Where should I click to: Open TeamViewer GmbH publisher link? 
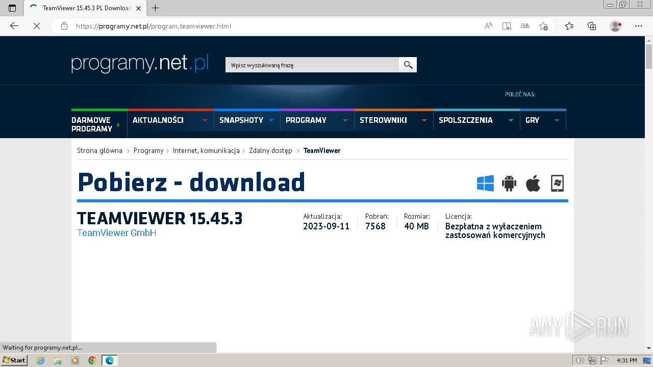[x=116, y=233]
